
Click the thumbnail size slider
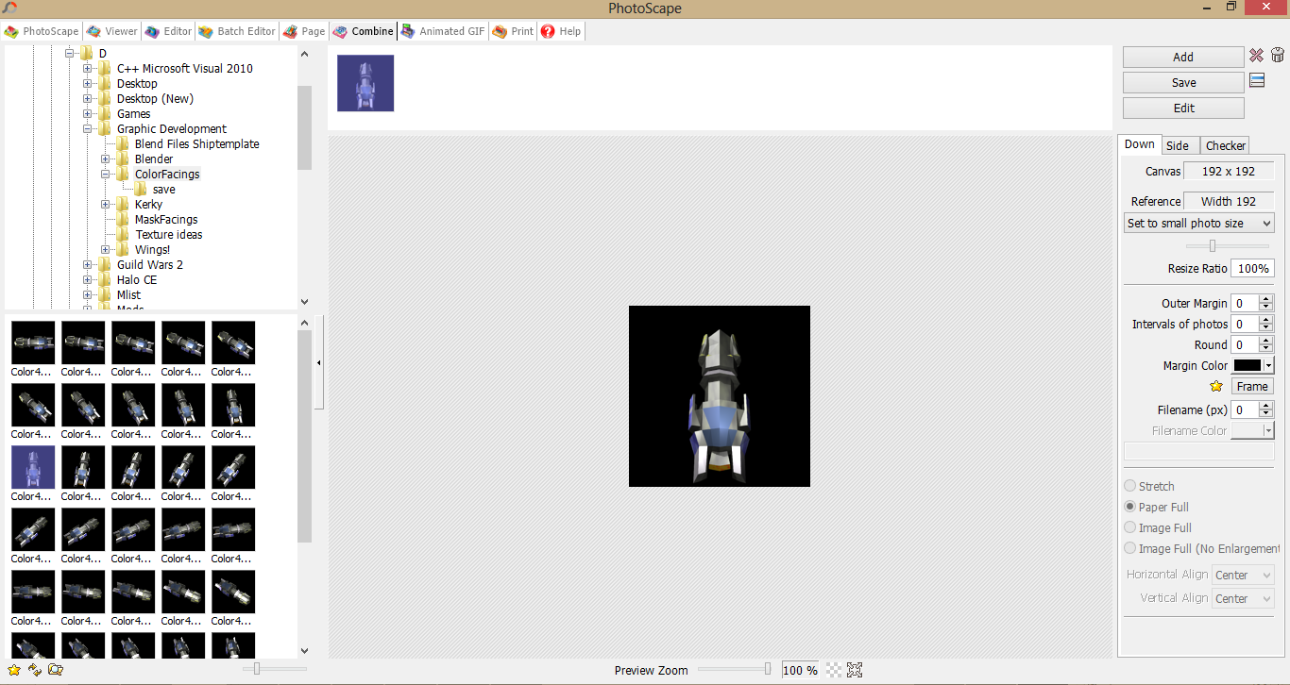coord(275,669)
